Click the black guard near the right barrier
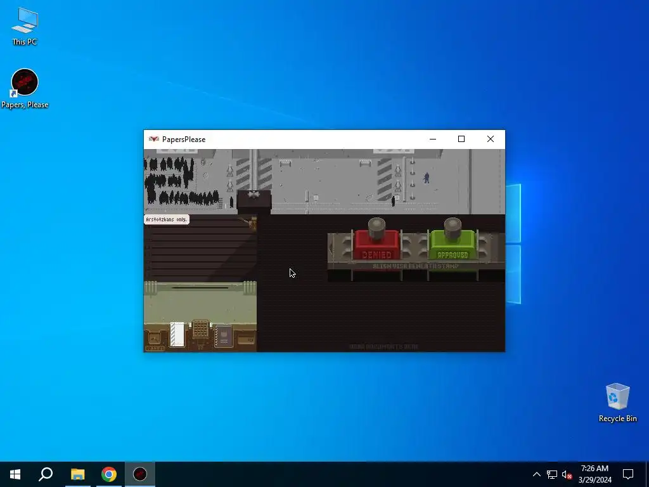649x487 pixels. coord(393,201)
